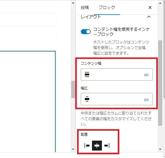The image size is (165, 158).
Task: Select right justification under 配置
Action: 107,146
